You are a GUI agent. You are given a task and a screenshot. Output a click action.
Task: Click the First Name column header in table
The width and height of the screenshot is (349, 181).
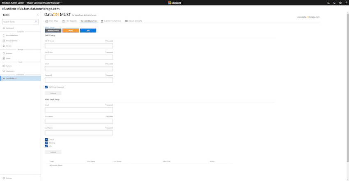(91, 161)
